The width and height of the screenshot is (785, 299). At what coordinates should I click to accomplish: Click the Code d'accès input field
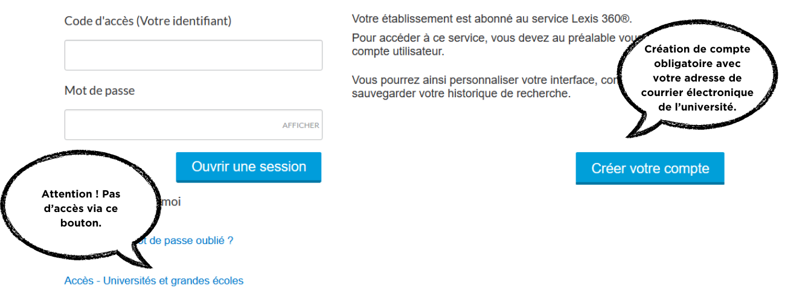point(193,55)
